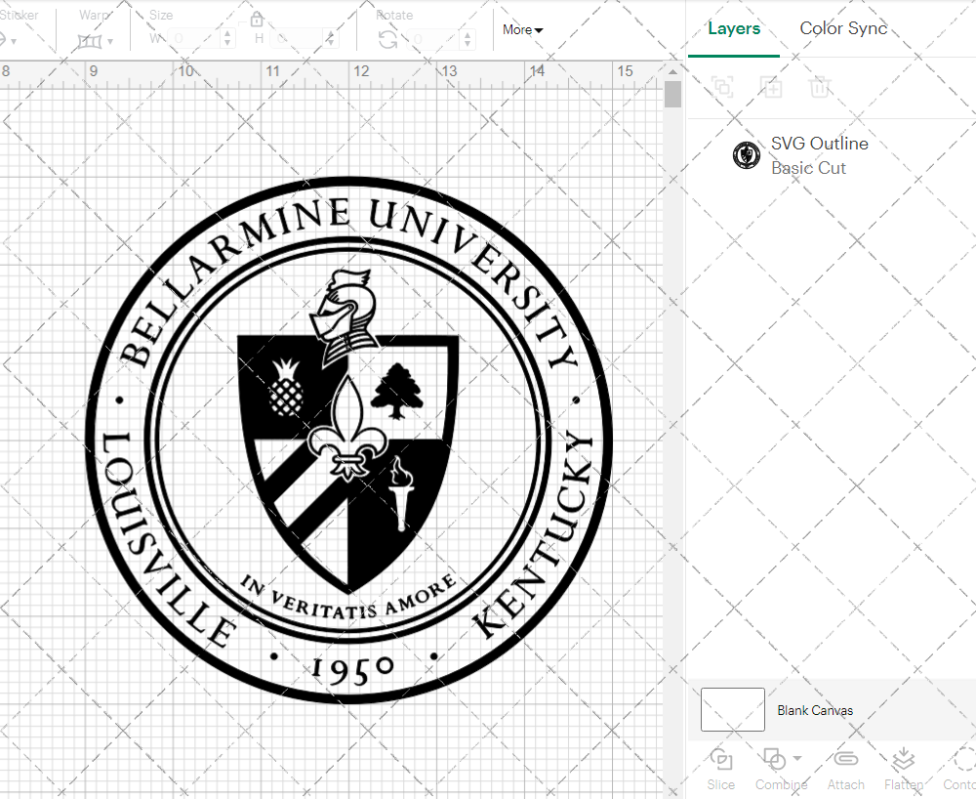Select the Basic Cut operation label
The image size is (976, 799).
pos(809,168)
